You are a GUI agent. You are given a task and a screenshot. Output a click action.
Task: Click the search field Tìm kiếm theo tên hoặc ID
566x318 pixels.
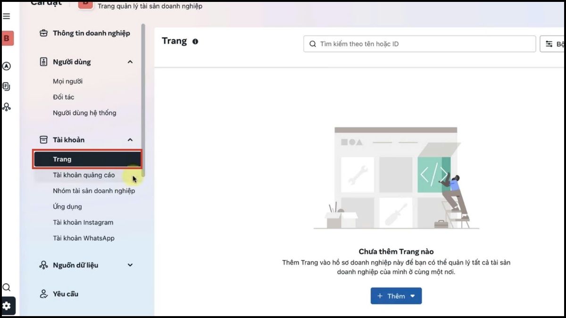420,44
